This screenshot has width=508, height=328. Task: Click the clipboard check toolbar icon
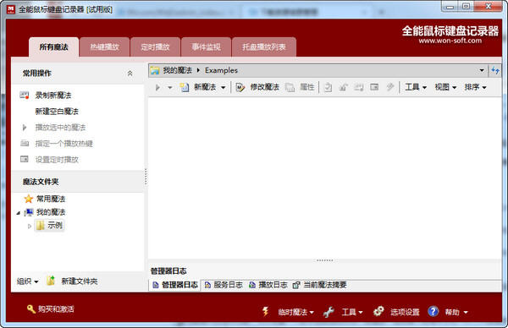coord(328,87)
